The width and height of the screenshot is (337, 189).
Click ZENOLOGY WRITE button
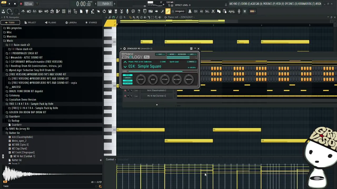(x=192, y=62)
